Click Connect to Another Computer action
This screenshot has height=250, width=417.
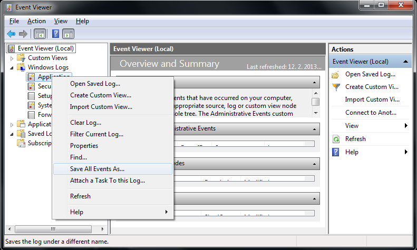(x=371, y=113)
